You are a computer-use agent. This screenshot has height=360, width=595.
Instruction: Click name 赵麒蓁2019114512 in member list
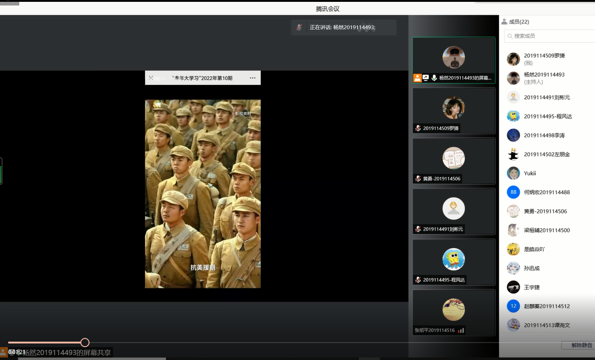(547, 306)
